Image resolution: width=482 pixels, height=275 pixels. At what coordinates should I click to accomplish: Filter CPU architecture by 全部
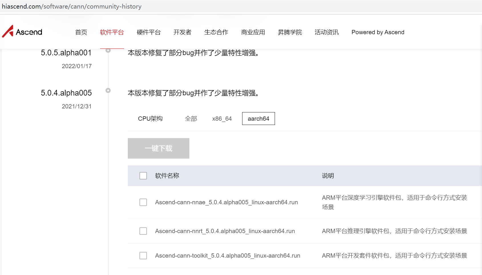pyautogui.click(x=191, y=119)
